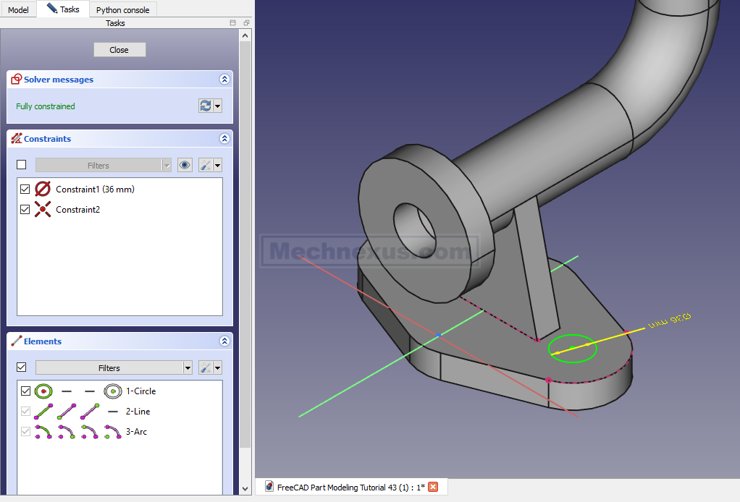Switch to the Python console tab
The width and height of the screenshot is (740, 502).
pos(122,10)
